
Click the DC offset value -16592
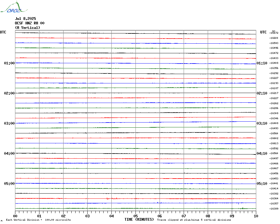(274, 148)
